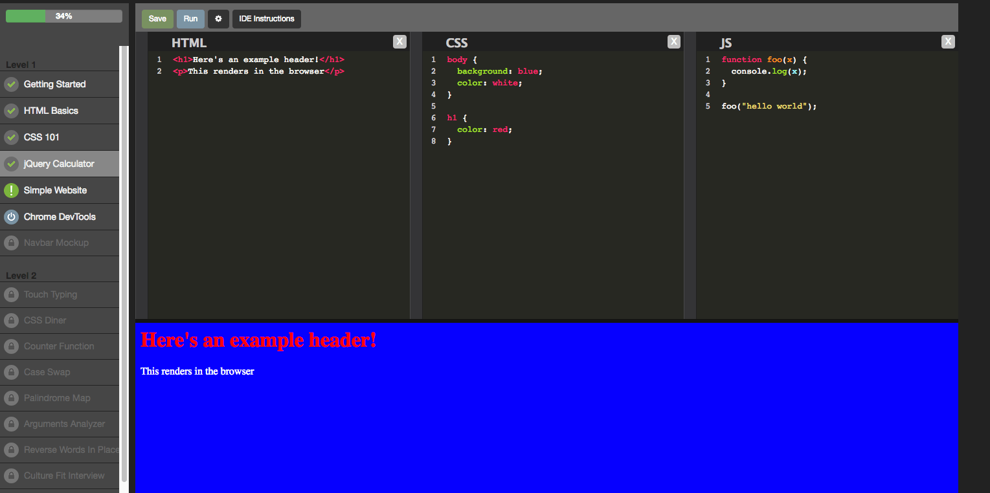The height and width of the screenshot is (493, 990).
Task: Close the CSS editor panel
Action: click(674, 42)
